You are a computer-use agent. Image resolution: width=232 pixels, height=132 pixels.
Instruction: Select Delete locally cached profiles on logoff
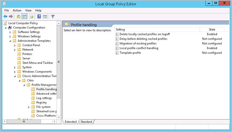click(x=144, y=34)
